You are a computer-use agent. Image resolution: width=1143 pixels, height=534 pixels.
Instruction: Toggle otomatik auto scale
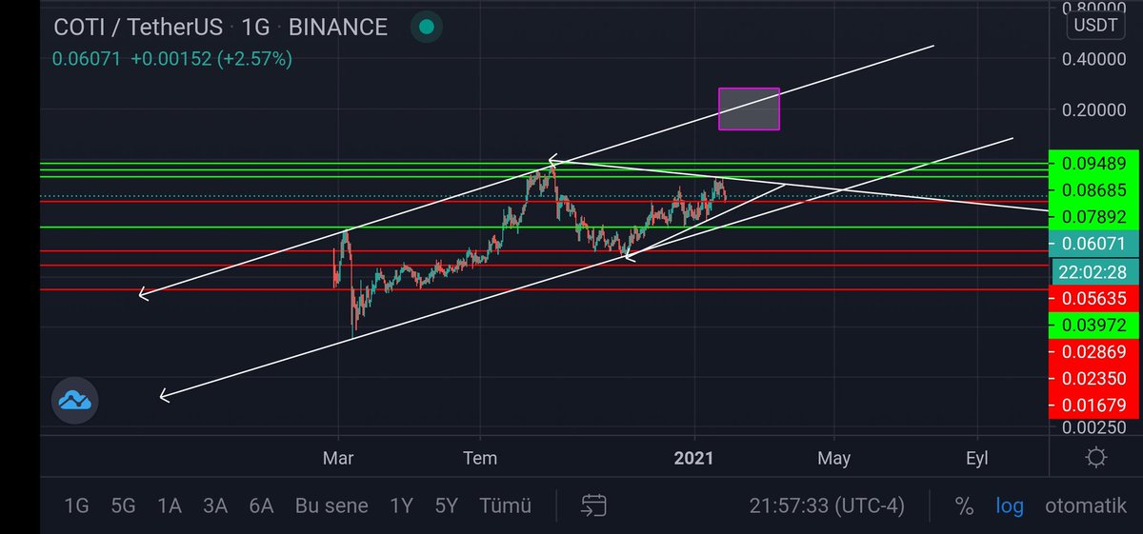coord(1085,505)
